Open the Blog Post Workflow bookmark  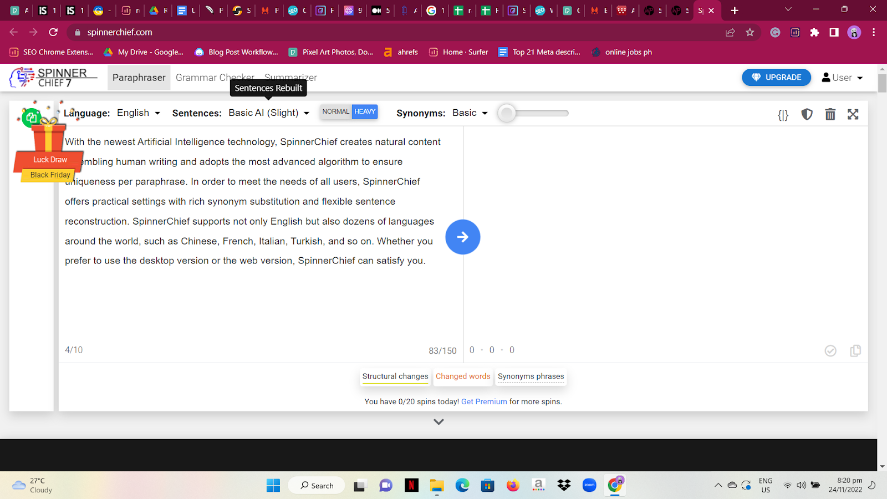tap(237, 52)
